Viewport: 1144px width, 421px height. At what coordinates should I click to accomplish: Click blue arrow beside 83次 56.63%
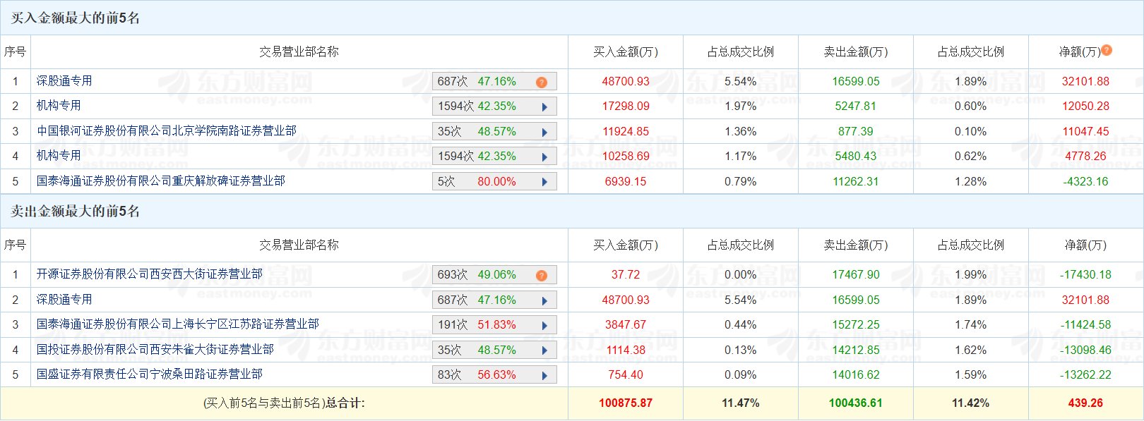[544, 376]
